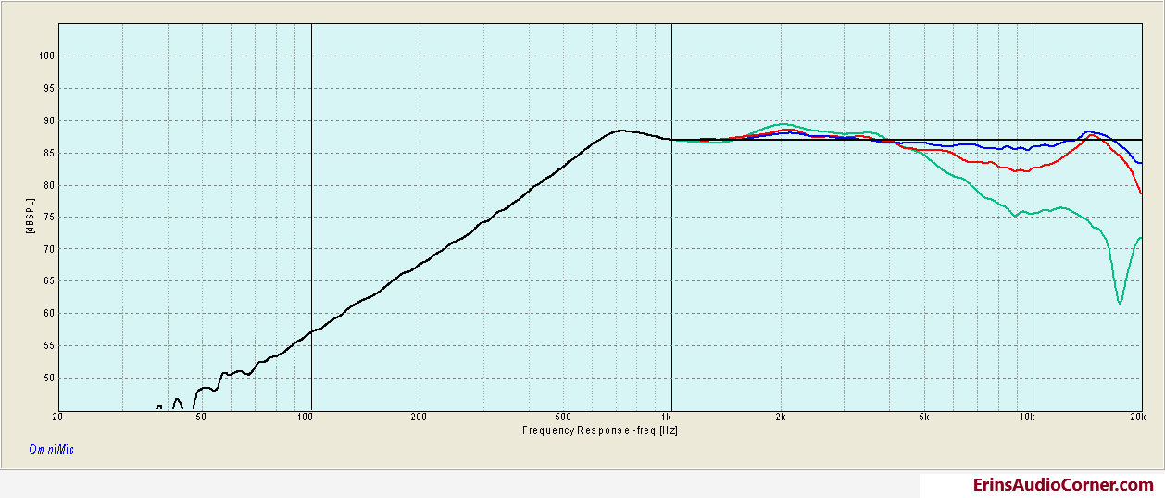Click the 55 dB y-axis value
The width and height of the screenshot is (1165, 498).
click(51, 346)
